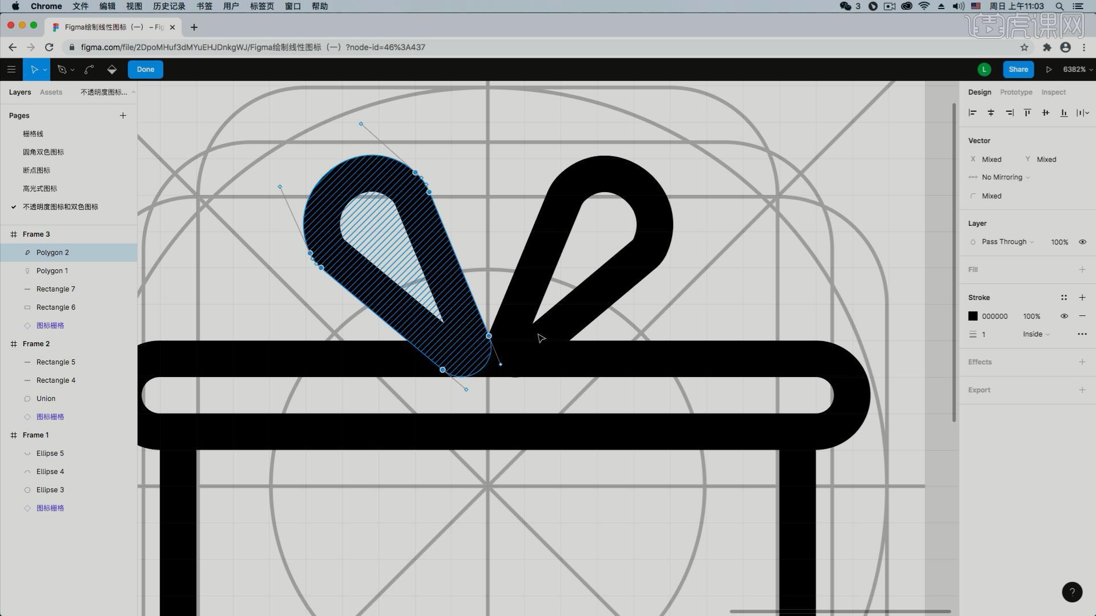Add a new page with plus icon
The width and height of the screenshot is (1096, 616).
[123, 116]
